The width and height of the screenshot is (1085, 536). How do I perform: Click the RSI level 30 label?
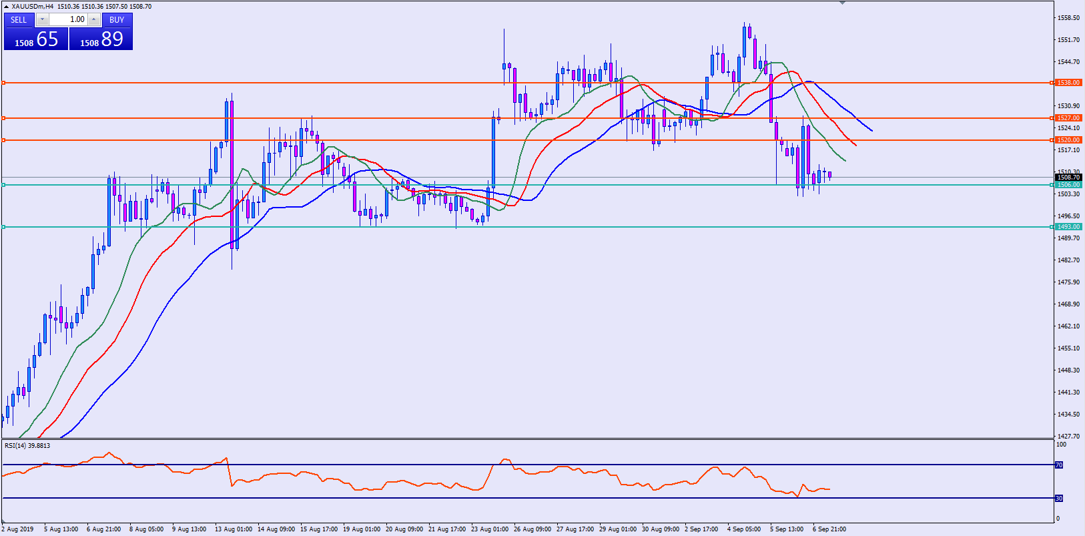click(x=1058, y=498)
